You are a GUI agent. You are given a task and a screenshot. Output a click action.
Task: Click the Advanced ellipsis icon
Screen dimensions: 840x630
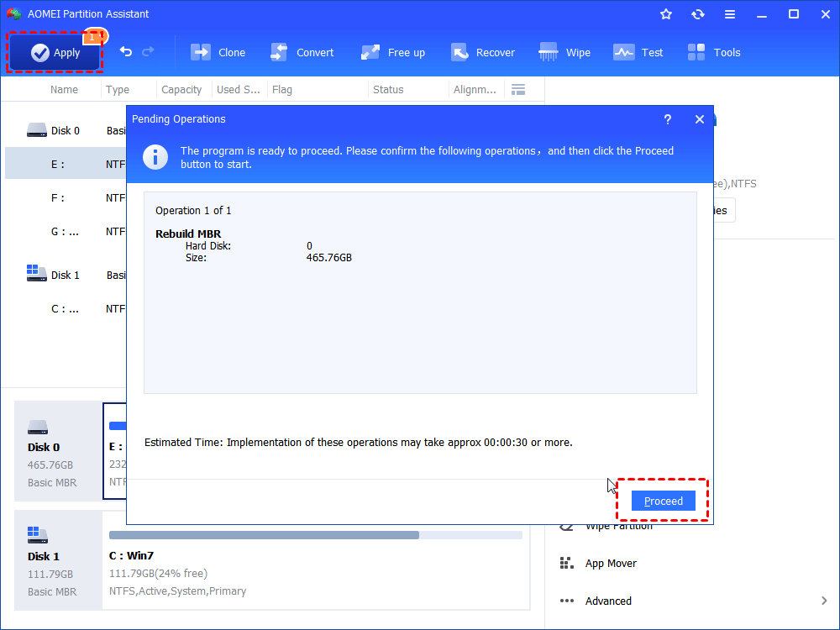pos(566,601)
